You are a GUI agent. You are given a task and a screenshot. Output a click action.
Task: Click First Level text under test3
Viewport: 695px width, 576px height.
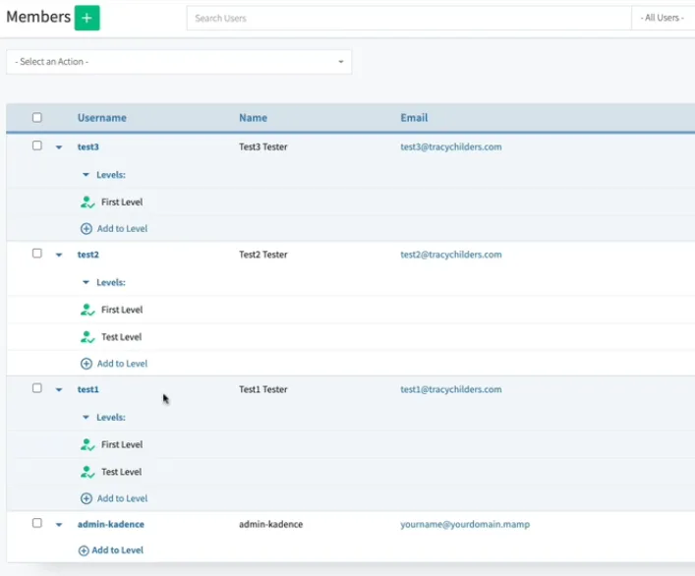tap(122, 202)
